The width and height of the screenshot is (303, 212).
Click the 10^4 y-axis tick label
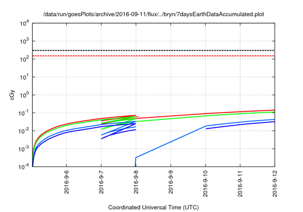point(24,24)
